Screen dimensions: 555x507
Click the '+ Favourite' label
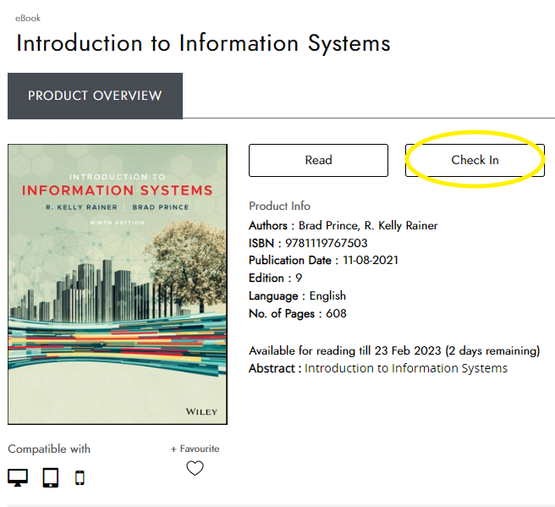(195, 449)
